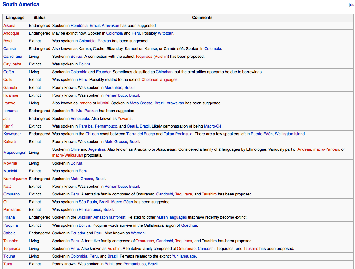
Task: Open the Taushiro language link in first column
Action: click(11, 241)
